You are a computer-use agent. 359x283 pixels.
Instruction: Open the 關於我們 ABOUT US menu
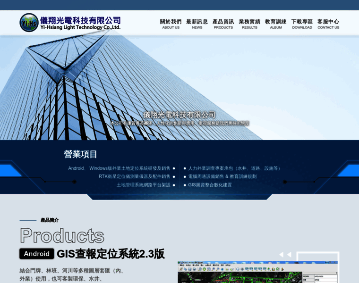coord(171,24)
